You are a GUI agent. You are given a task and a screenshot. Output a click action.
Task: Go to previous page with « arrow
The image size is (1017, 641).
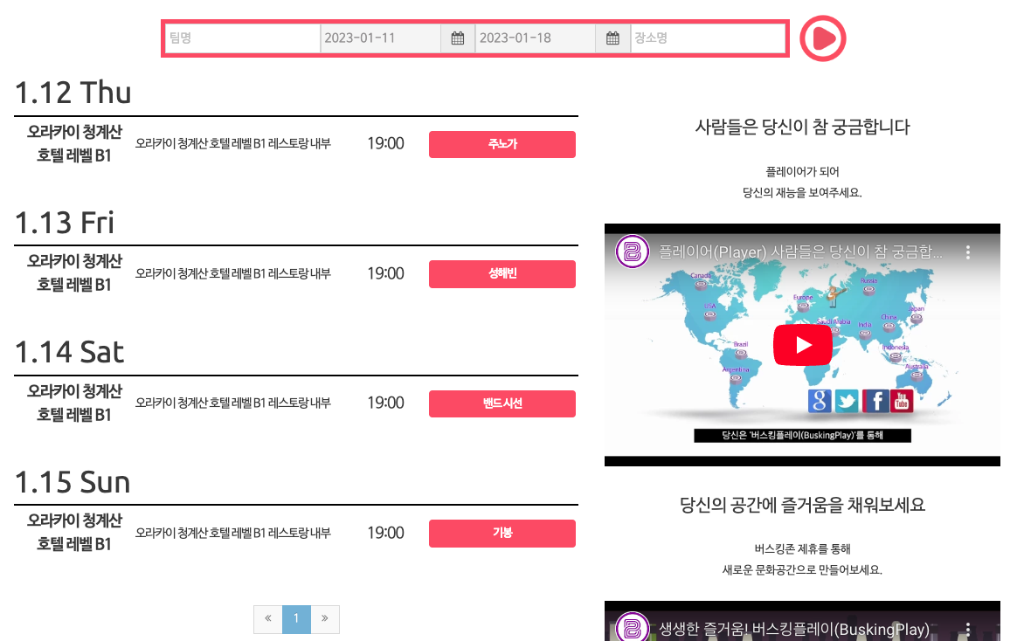tap(268, 619)
